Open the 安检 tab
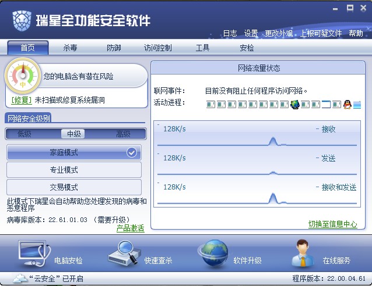The image size is (372, 286). click(x=247, y=48)
